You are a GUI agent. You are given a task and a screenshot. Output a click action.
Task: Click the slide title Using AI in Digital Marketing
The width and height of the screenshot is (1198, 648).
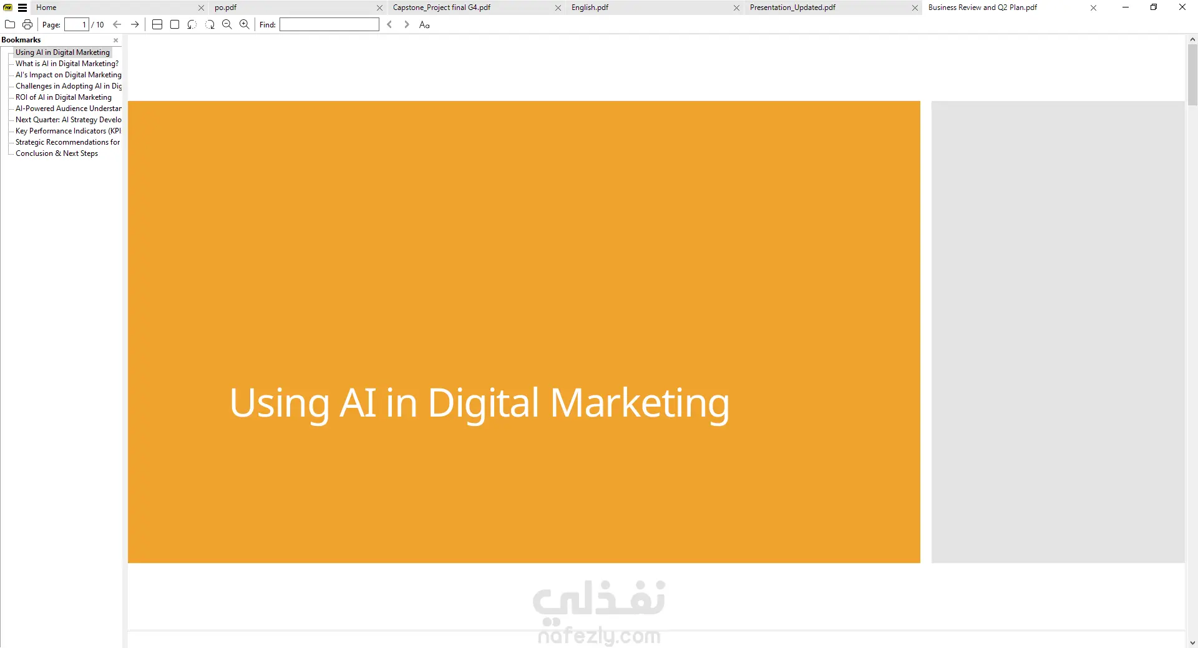tap(479, 404)
